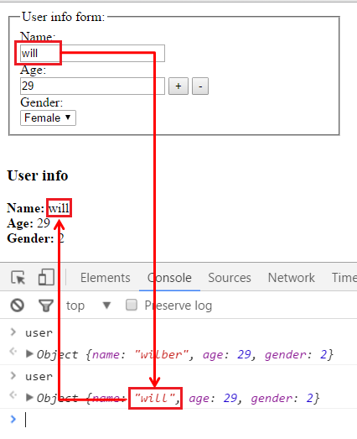Image resolution: width=357 pixels, height=439 pixels.
Task: Open the console filter funnel icon
Action: 46,306
